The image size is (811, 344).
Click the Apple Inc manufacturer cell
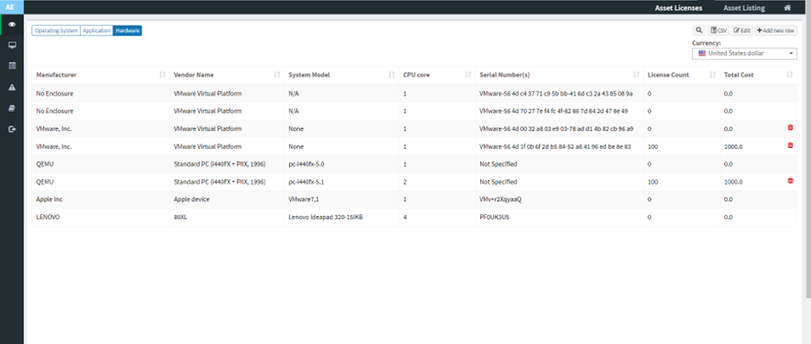coord(101,199)
